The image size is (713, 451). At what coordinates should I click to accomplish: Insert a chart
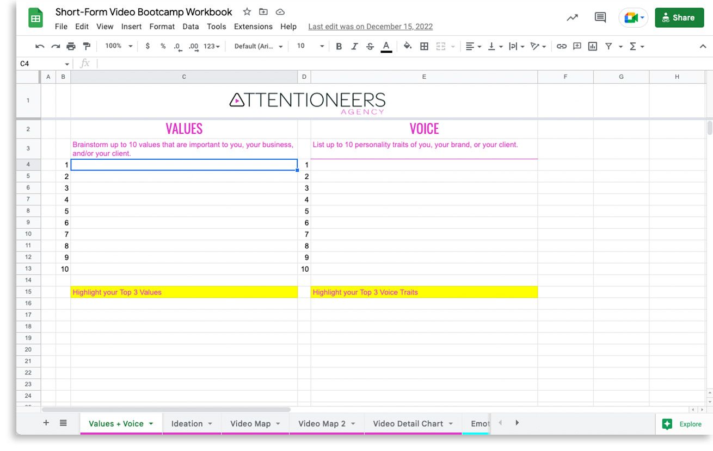click(593, 47)
